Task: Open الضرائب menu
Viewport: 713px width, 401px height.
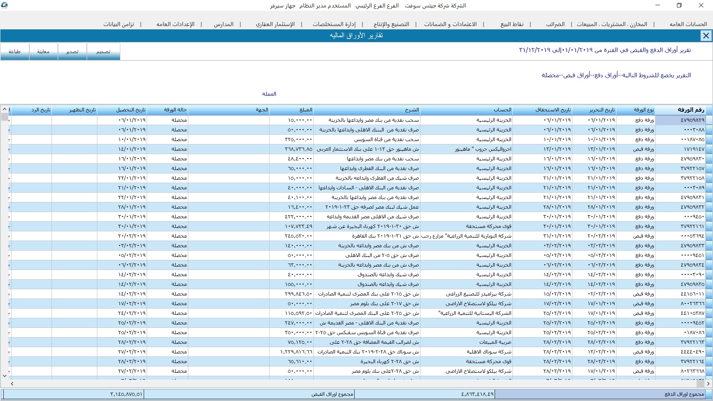Action: (x=555, y=24)
